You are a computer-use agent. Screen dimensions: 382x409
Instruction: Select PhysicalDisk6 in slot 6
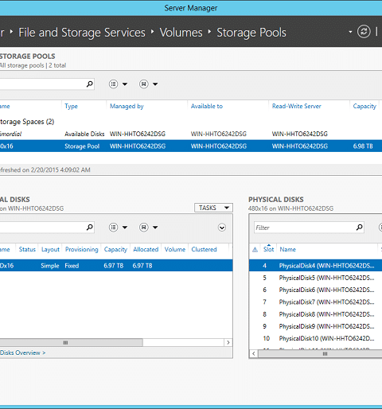(x=316, y=290)
